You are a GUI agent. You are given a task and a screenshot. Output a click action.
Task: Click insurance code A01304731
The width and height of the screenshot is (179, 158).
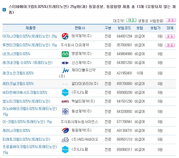(124, 130)
